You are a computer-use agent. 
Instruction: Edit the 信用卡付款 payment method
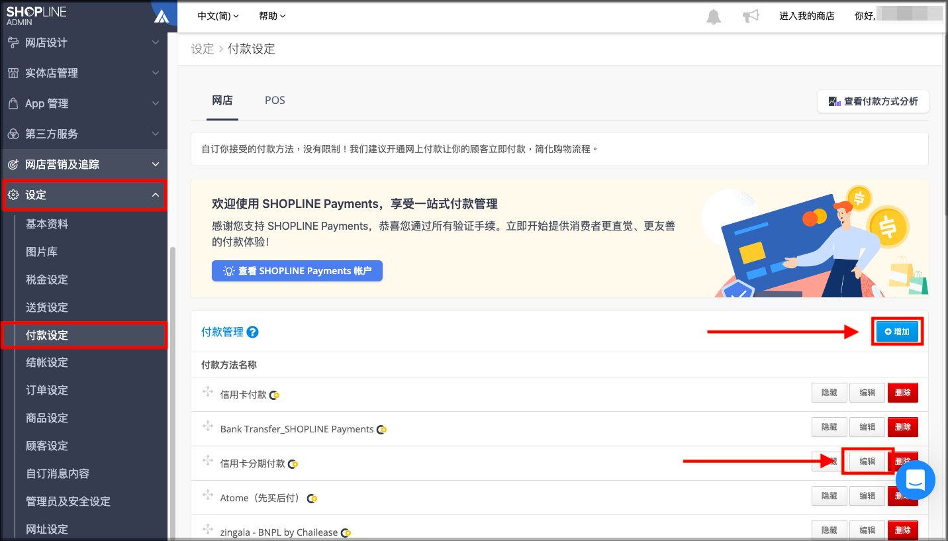867,393
